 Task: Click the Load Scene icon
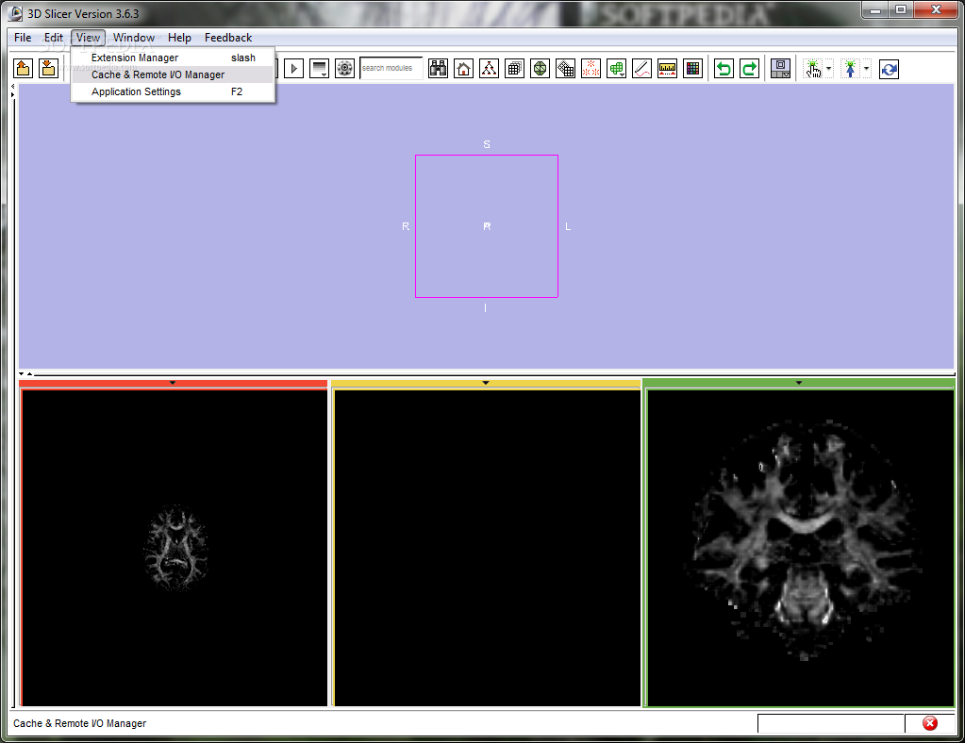[24, 68]
